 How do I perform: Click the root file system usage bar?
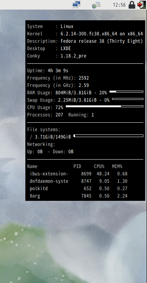point(108,136)
